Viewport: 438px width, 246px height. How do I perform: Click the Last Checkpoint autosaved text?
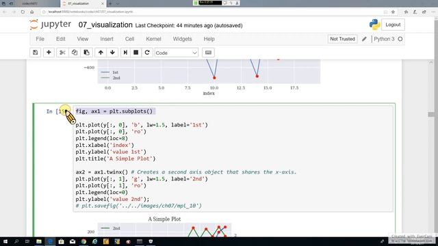(189, 25)
